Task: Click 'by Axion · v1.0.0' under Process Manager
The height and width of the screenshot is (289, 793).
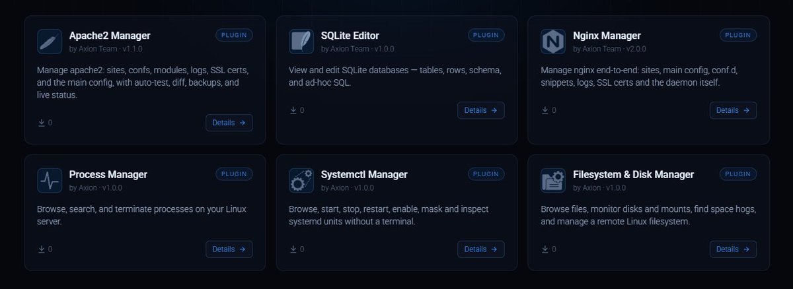Action: click(x=96, y=188)
